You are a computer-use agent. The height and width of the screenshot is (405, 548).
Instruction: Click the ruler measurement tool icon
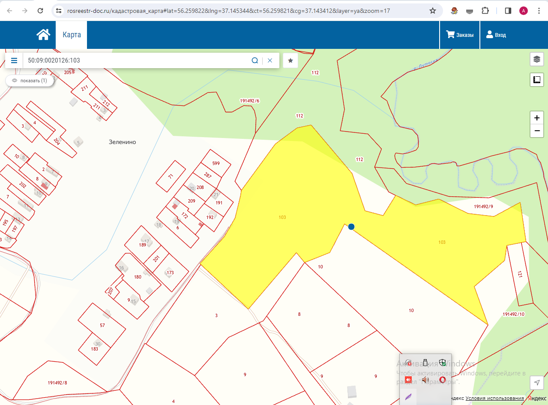pos(537,80)
